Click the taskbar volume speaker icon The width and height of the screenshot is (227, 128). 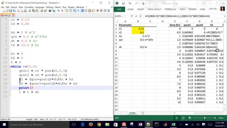[x=198, y=124]
